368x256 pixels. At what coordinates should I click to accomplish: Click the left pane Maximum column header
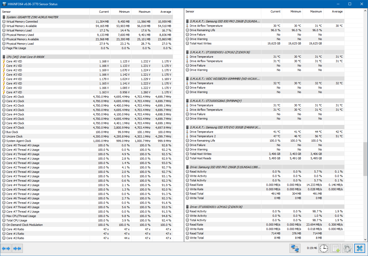tap(142, 12)
